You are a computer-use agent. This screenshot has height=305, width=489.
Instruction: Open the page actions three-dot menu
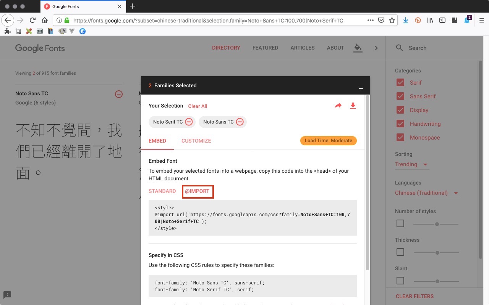tap(370, 20)
